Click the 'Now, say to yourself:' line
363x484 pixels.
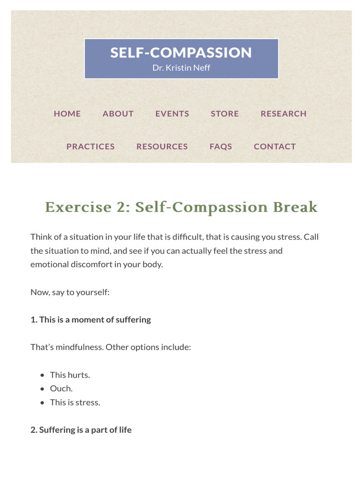70,292
